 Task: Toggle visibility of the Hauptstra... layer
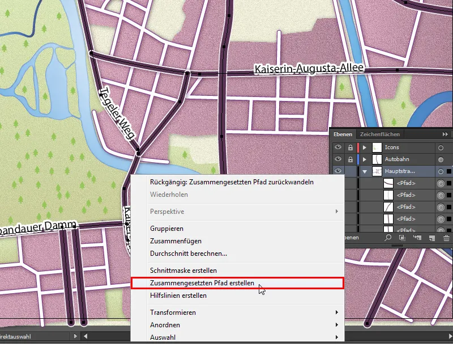(x=337, y=171)
